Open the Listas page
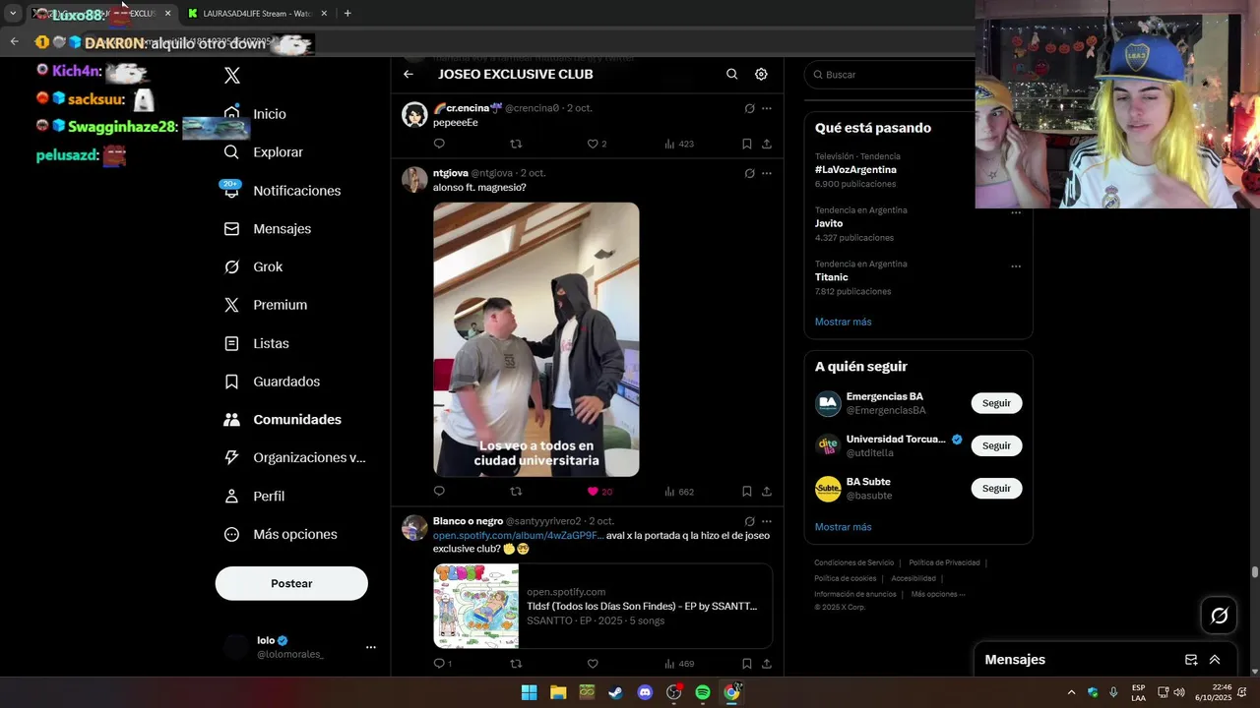Viewport: 1260px width, 708px height. click(x=257, y=343)
